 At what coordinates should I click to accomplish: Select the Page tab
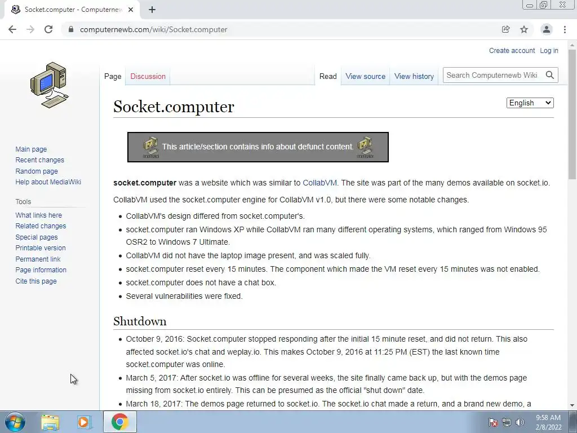(x=113, y=76)
